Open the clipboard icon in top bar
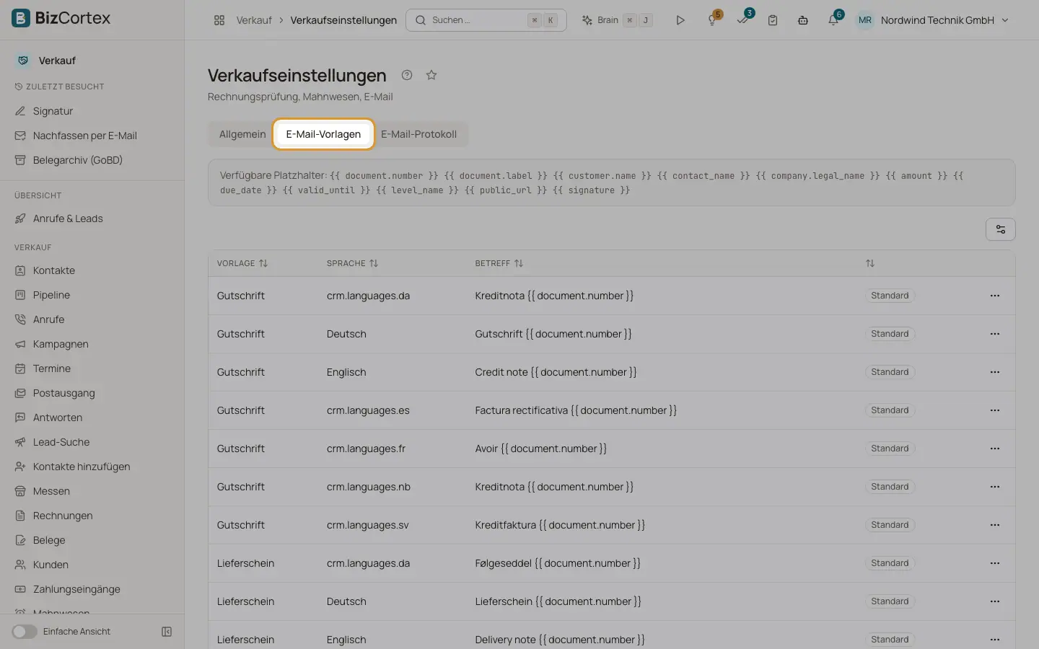Image resolution: width=1039 pixels, height=649 pixels. (773, 20)
